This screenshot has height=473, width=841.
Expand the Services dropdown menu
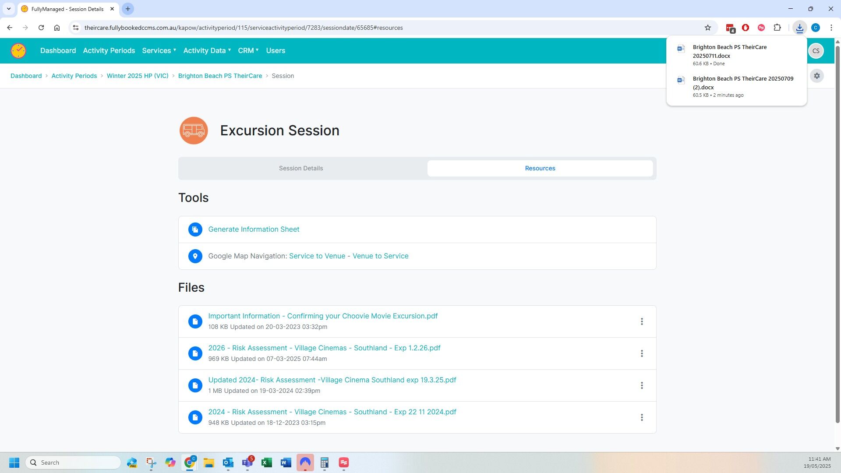tap(159, 51)
